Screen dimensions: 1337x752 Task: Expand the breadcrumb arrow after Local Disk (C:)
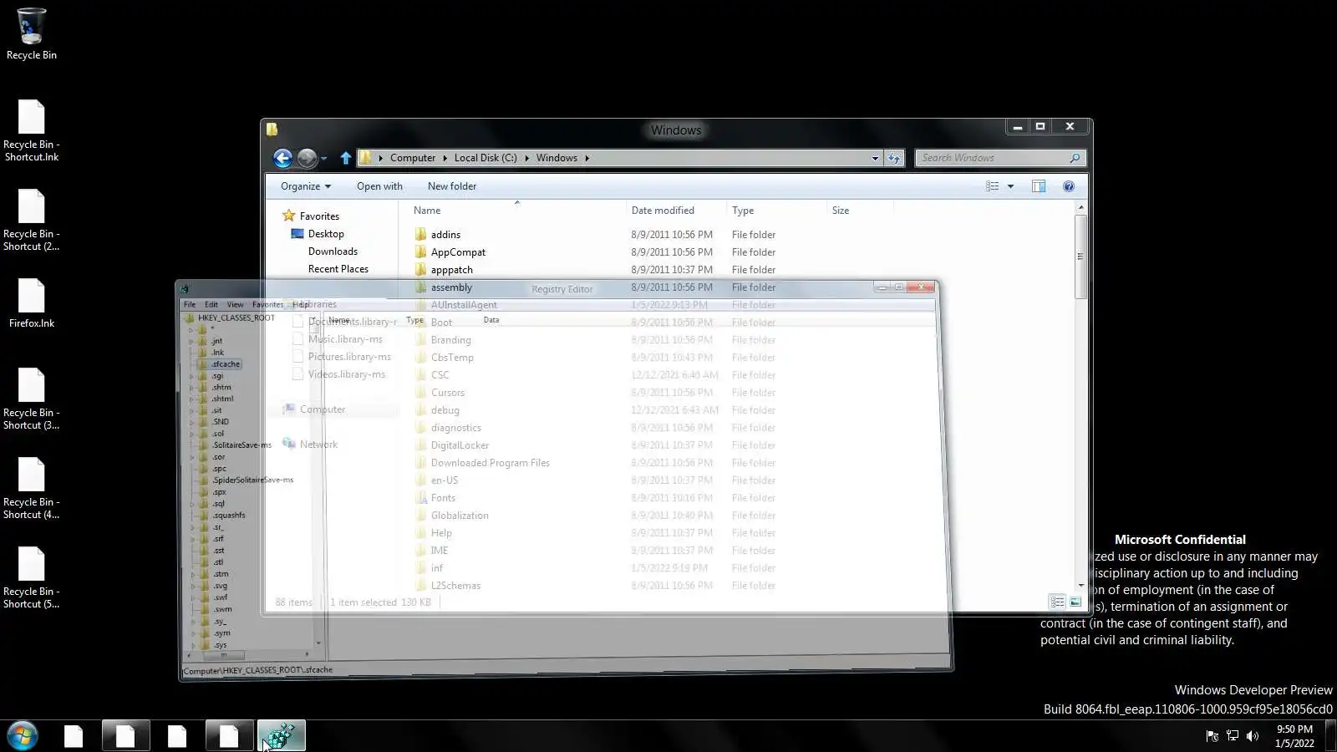526,158
